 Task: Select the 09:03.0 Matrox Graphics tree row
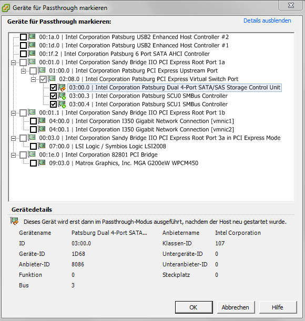124,163
